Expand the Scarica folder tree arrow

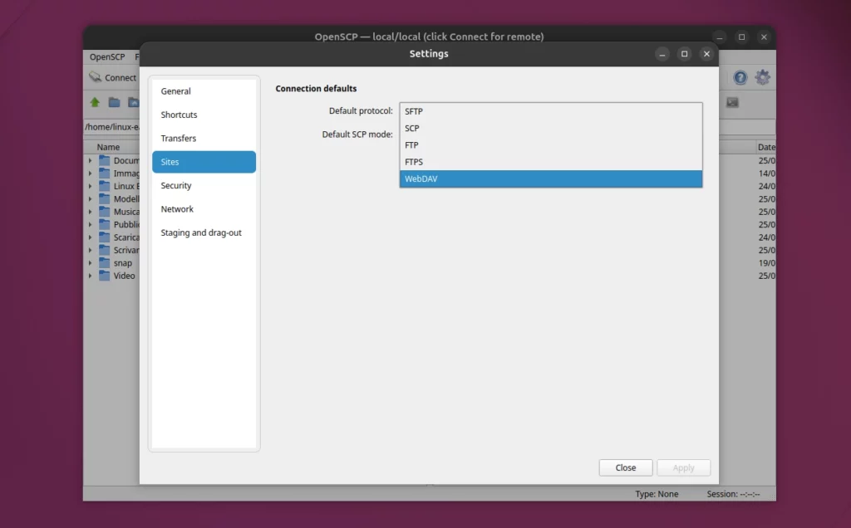tap(90, 237)
